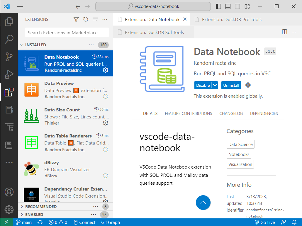Switch to Extension: DuckDB Sql Tools tab

point(154,32)
